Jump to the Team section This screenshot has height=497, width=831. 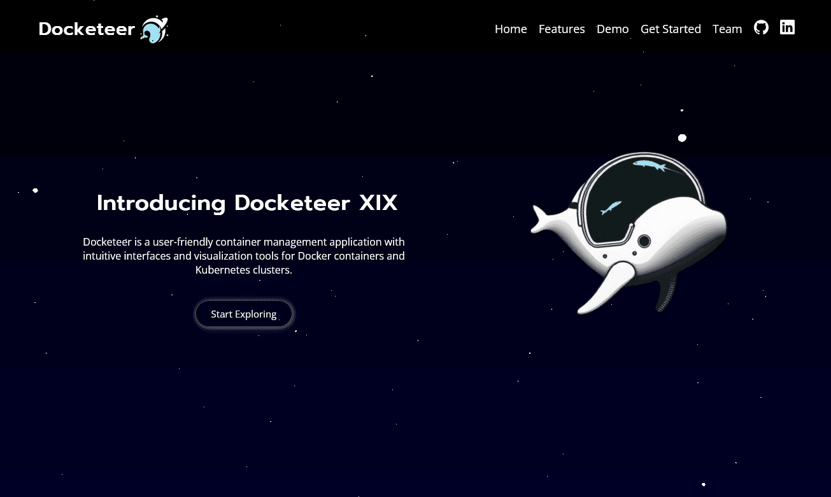click(x=727, y=29)
